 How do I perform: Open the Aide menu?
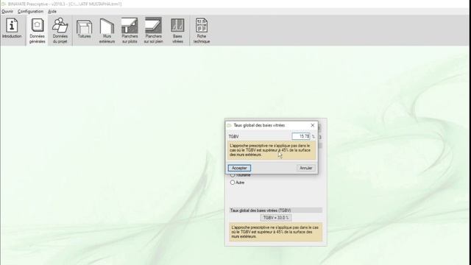tap(52, 12)
